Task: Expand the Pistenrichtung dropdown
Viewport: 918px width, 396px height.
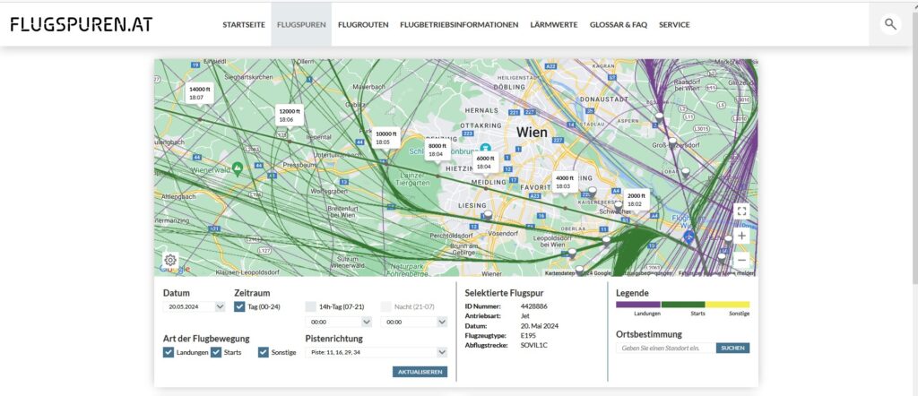Action: coord(376,352)
